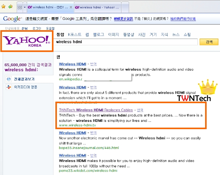Click the Add to Favorites icon
Screen dimensions: 220x175
(11, 6)
